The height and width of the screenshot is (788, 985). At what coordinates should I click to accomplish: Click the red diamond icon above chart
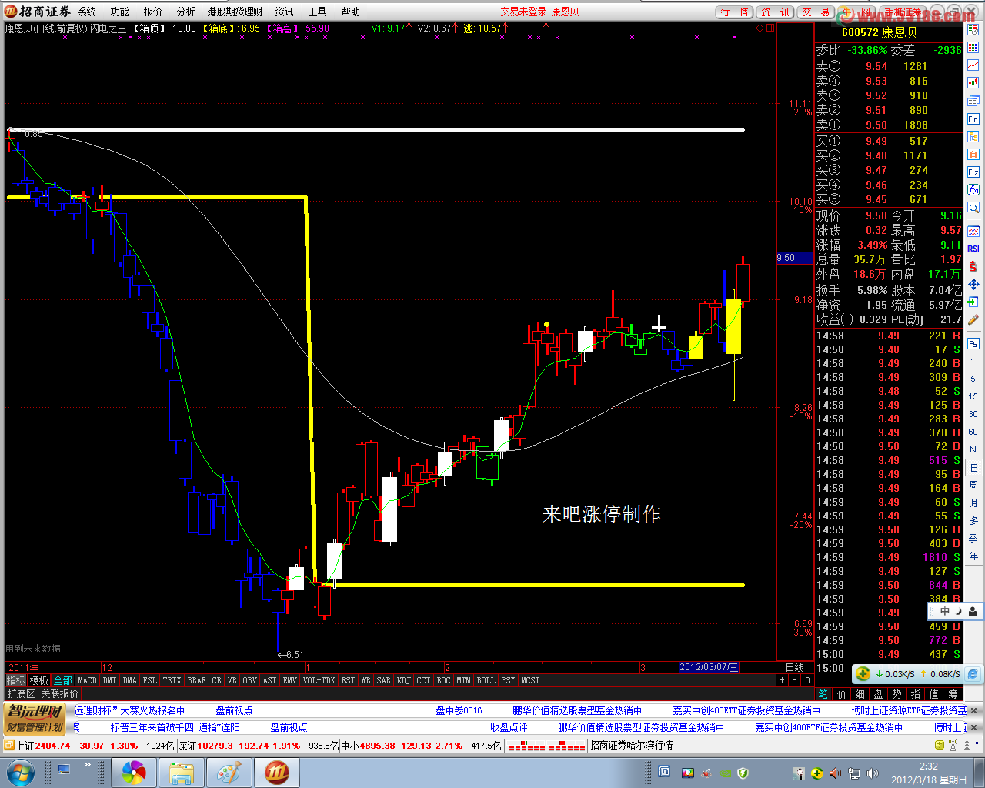point(760,28)
